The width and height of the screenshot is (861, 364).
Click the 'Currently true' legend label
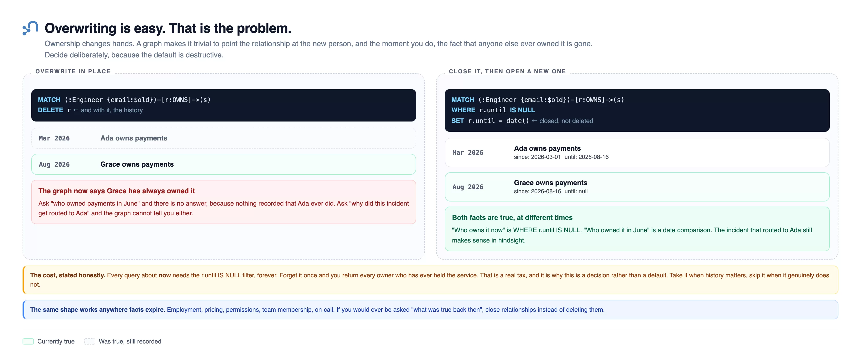point(56,341)
